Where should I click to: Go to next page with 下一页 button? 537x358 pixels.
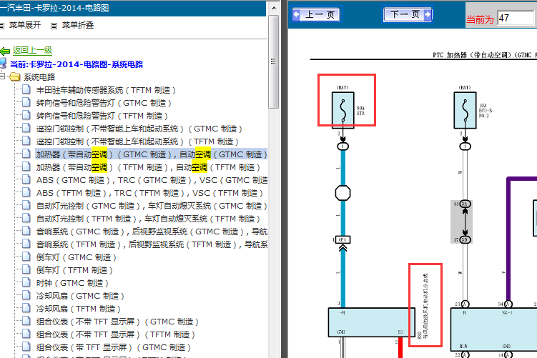(408, 14)
